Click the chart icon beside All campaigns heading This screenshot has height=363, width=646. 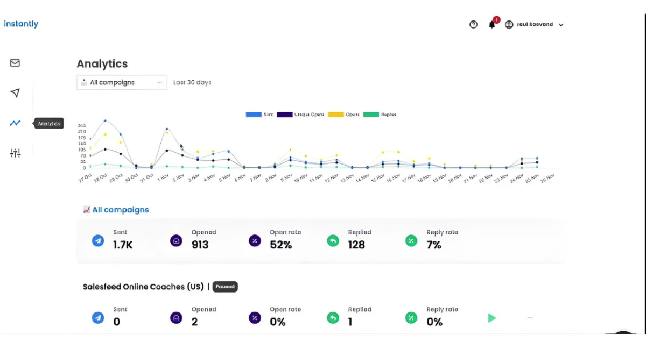click(86, 210)
